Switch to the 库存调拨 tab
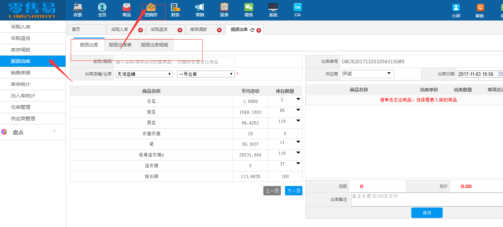This screenshot has width=503, height=227. [199, 30]
